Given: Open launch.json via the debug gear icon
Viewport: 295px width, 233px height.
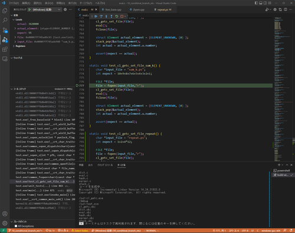Looking at the screenshot, I should click(x=65, y=9).
